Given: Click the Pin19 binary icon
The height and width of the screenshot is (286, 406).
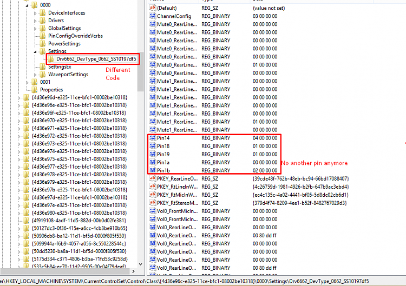Looking at the screenshot, I should 153,154.
